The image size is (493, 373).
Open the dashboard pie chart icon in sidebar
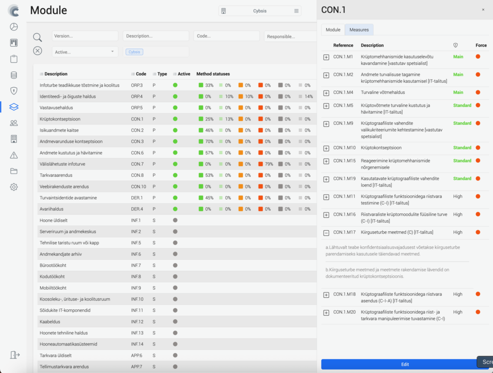(13, 27)
